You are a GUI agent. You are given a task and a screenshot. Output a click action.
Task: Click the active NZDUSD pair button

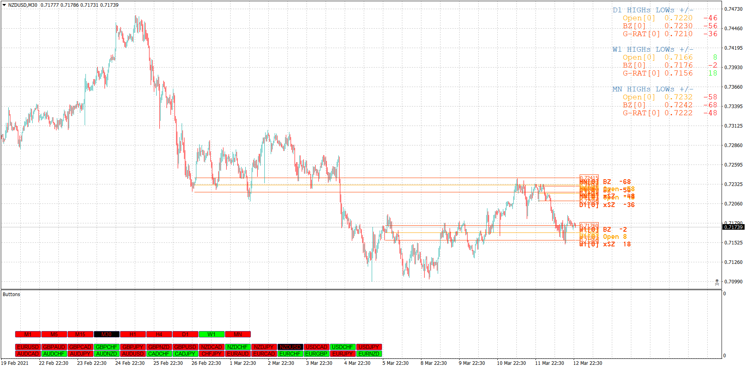coord(290,347)
